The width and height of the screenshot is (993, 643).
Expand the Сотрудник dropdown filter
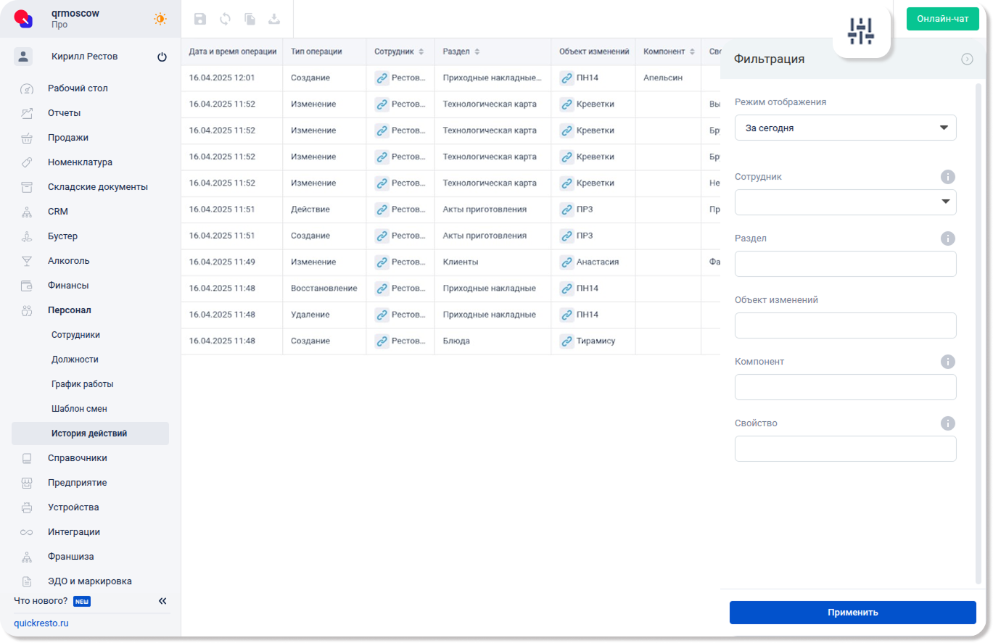coord(845,202)
